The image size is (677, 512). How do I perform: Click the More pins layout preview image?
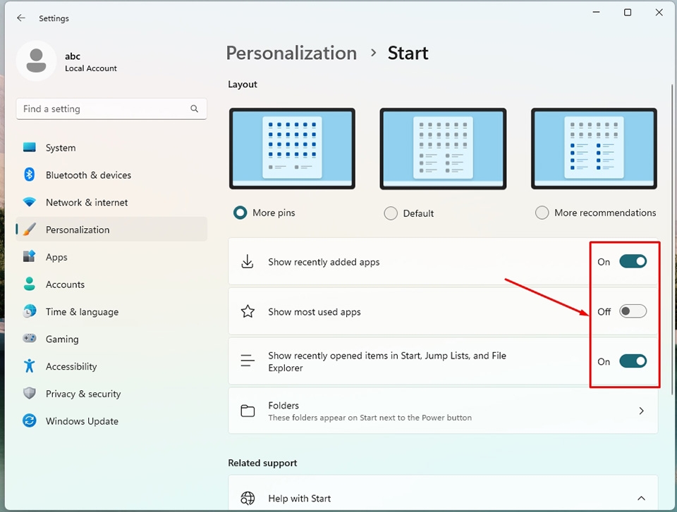pyautogui.click(x=292, y=149)
